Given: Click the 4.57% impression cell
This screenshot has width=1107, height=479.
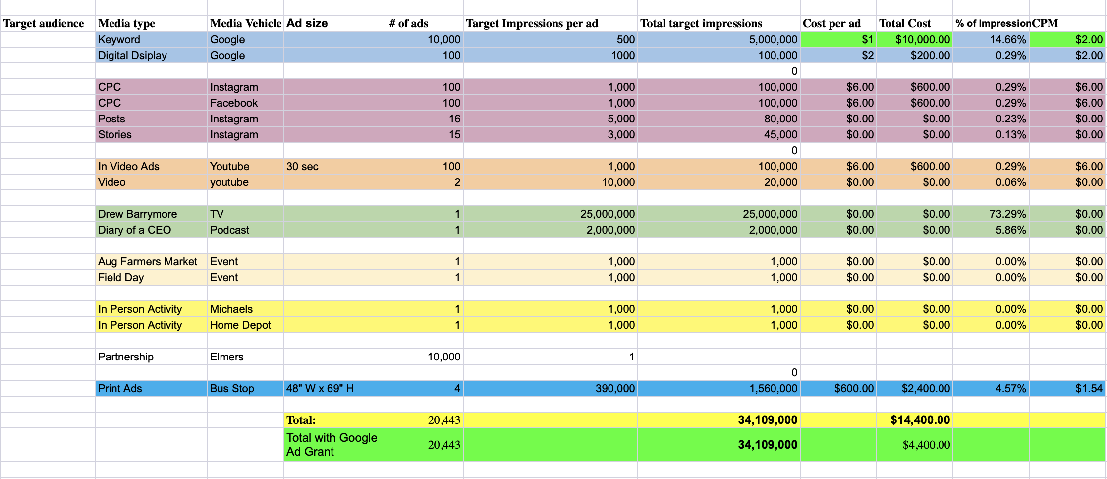Looking at the screenshot, I should point(991,388).
